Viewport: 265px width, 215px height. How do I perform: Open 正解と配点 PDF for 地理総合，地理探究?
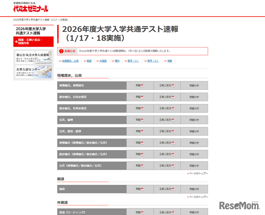pyautogui.click(x=167, y=86)
